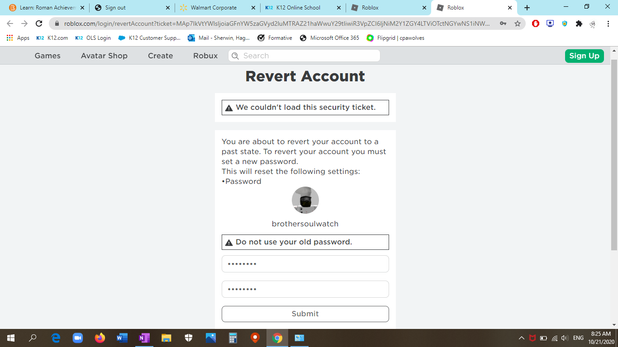The width and height of the screenshot is (618, 347).
Task: Switch to the K12 Online School tab
Action: 303,8
